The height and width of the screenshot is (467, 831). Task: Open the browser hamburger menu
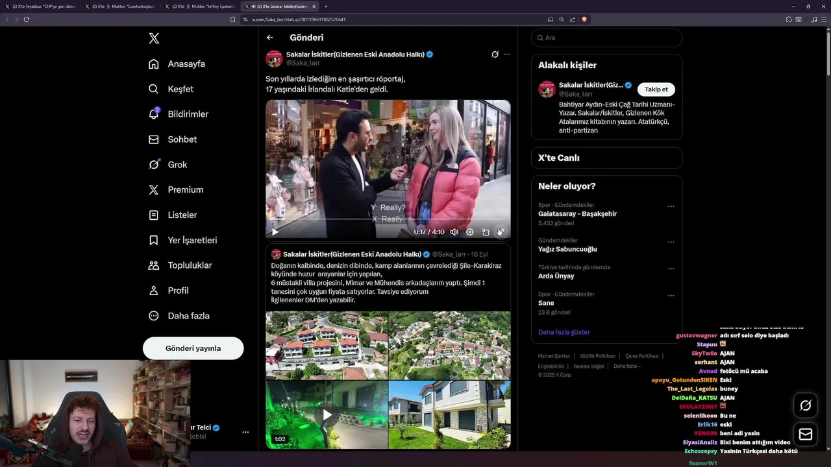pyautogui.click(x=824, y=19)
